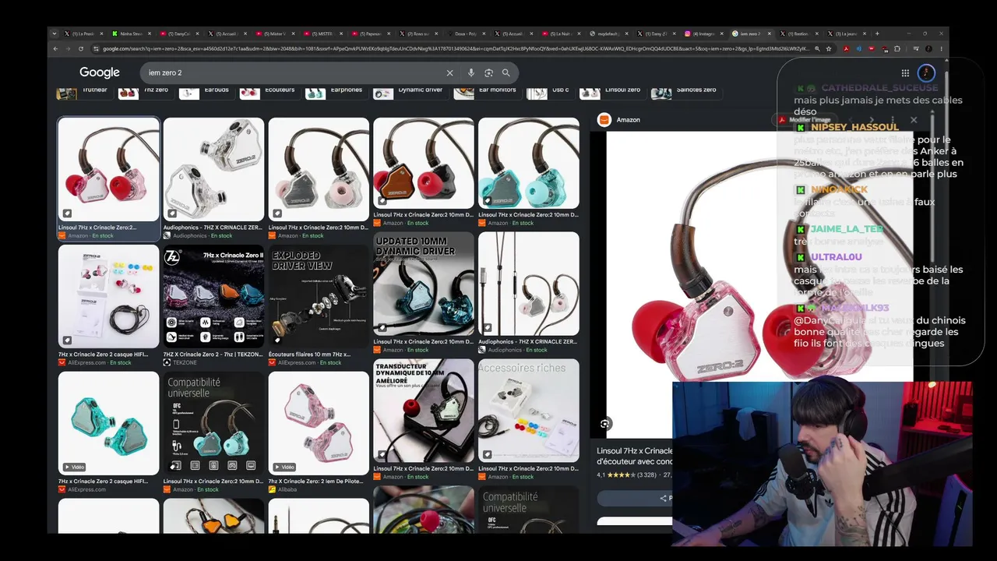Open the TEKZONE '7Hz x Crinacle Zero II' image
Screen dimensions: 997x561
tap(213, 296)
